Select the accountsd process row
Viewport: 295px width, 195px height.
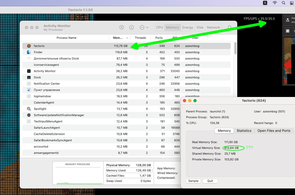pos(101,147)
